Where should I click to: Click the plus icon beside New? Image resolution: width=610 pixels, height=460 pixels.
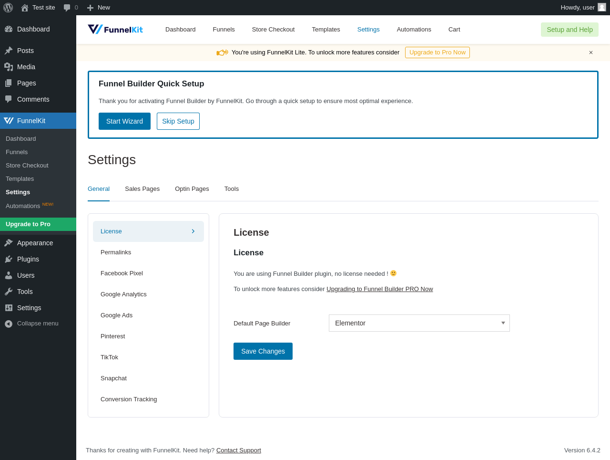(x=90, y=8)
